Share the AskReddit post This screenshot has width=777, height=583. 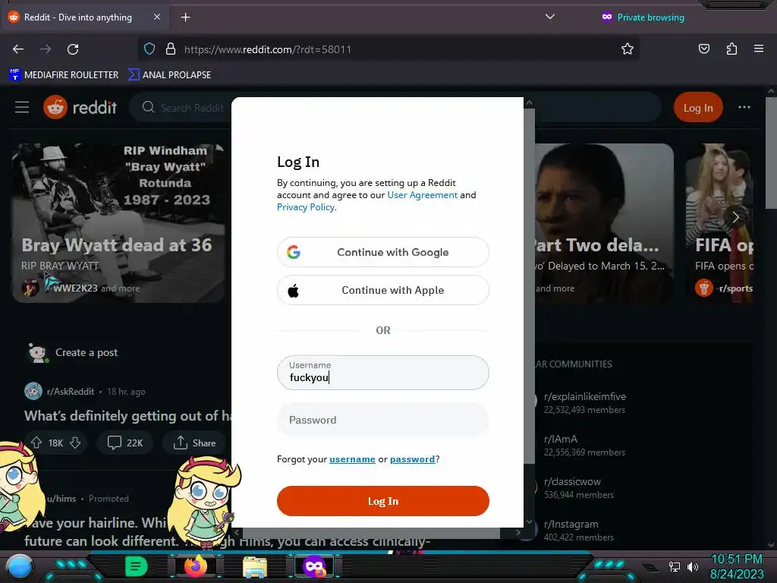[195, 443]
